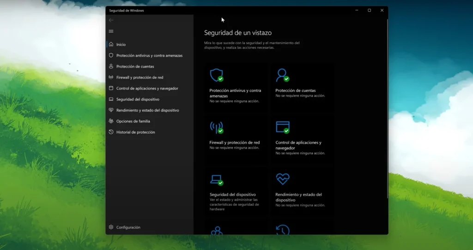Click the clock icon beside Historial de protección

[x=111, y=132]
